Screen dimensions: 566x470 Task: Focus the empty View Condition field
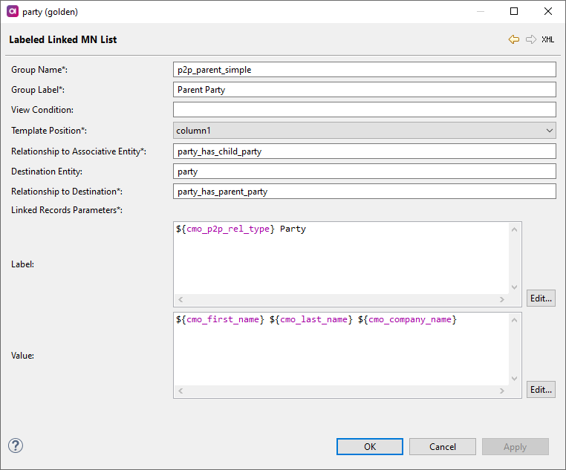coord(364,110)
